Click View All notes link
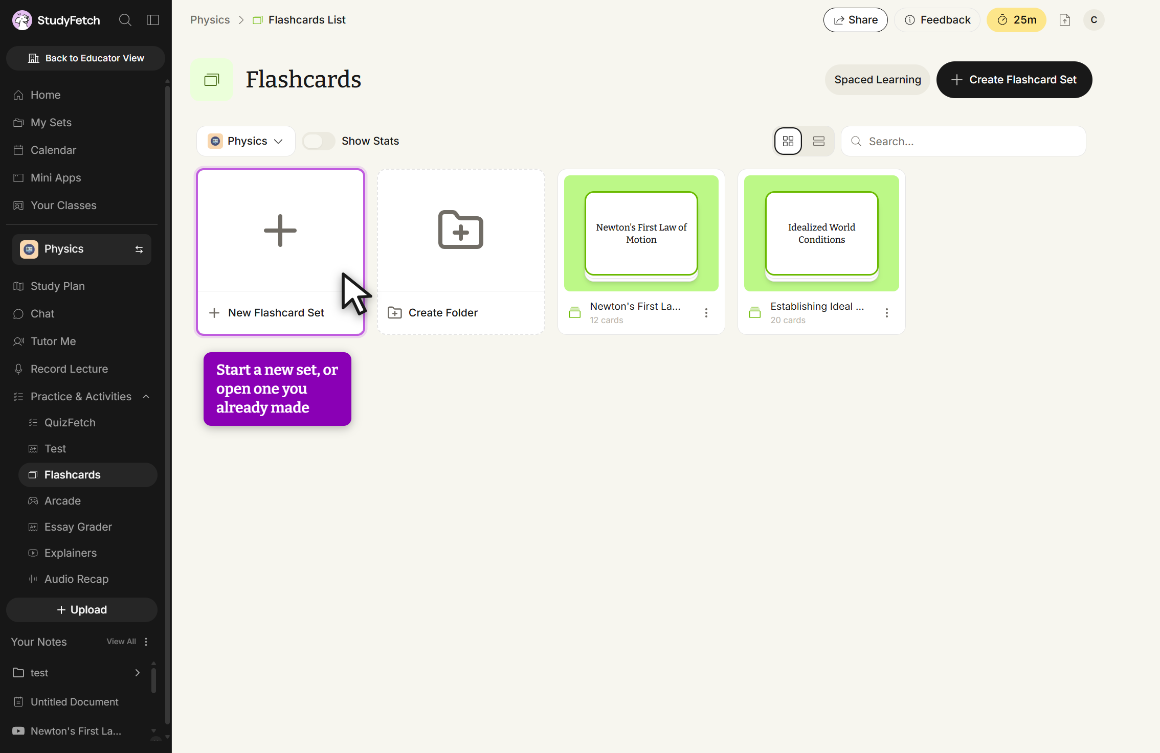Screen dimensions: 1160x753 tap(121, 642)
